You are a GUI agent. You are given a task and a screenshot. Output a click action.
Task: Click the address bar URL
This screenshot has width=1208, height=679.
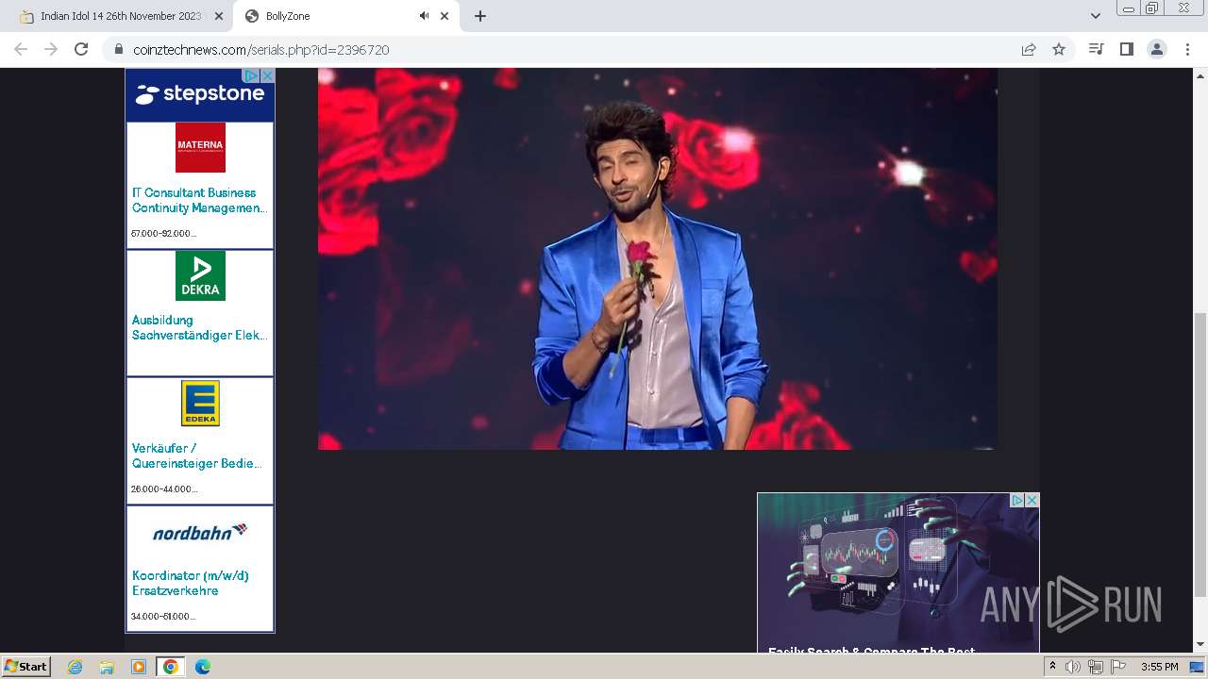click(261, 49)
